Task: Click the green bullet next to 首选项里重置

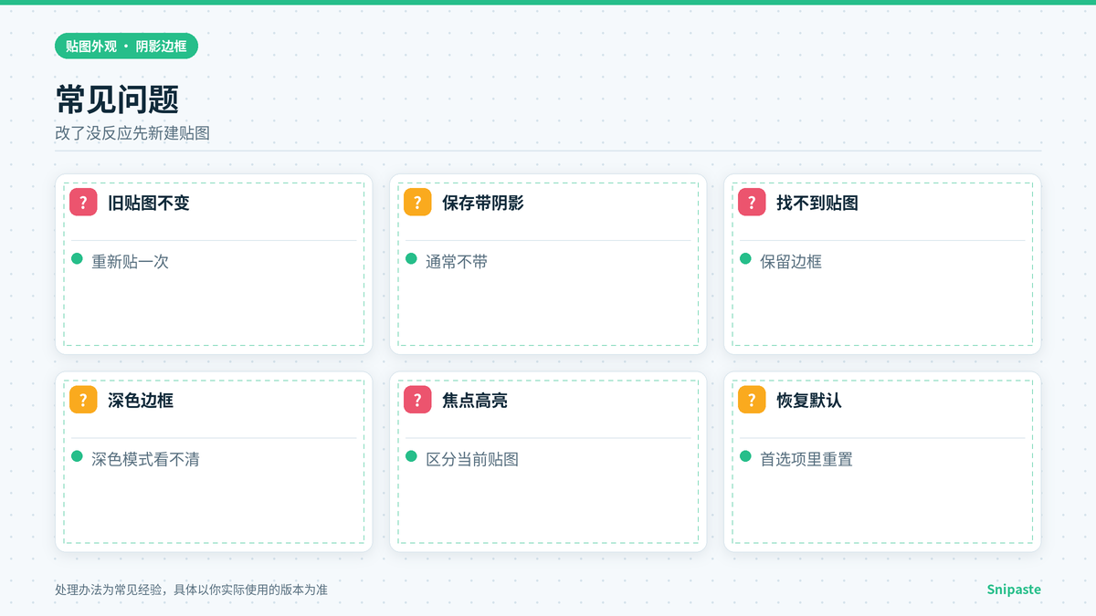Action: coord(746,456)
